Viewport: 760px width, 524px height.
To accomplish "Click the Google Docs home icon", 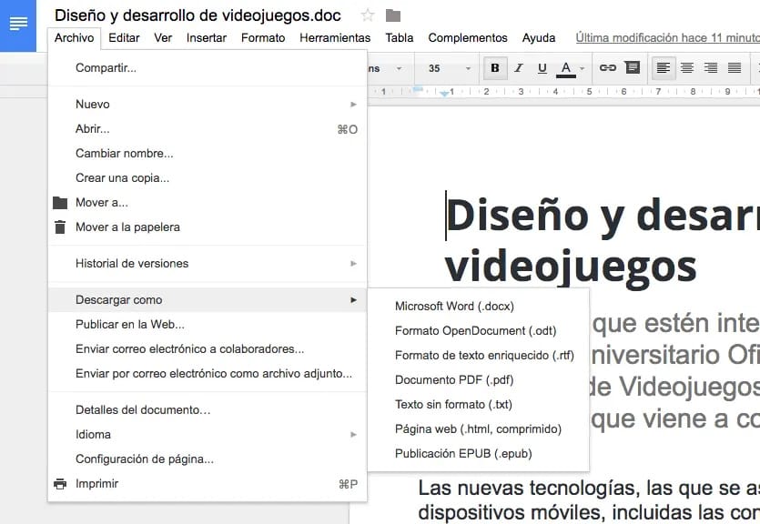I will [18, 25].
